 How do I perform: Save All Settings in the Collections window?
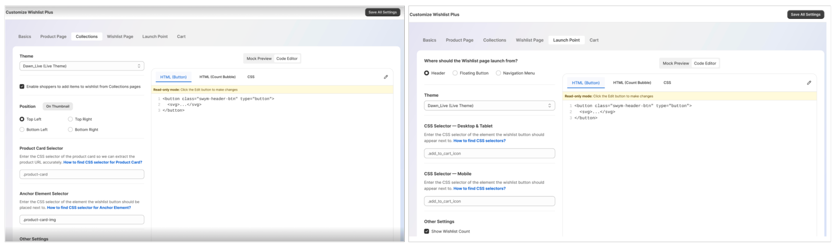[x=383, y=12]
